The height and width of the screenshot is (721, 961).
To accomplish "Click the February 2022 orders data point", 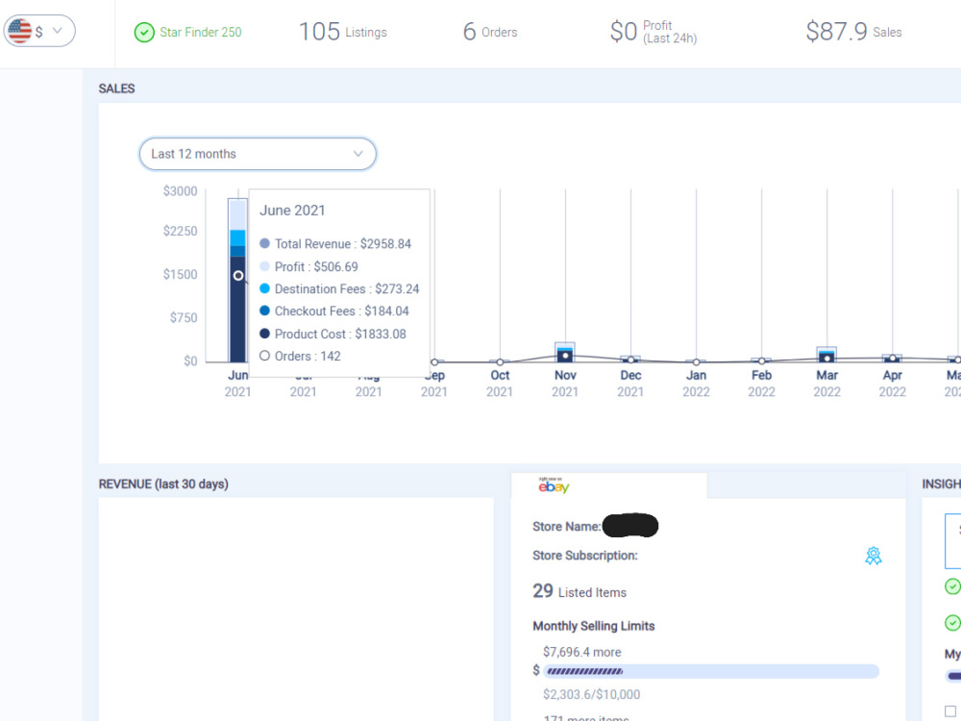I will point(761,360).
